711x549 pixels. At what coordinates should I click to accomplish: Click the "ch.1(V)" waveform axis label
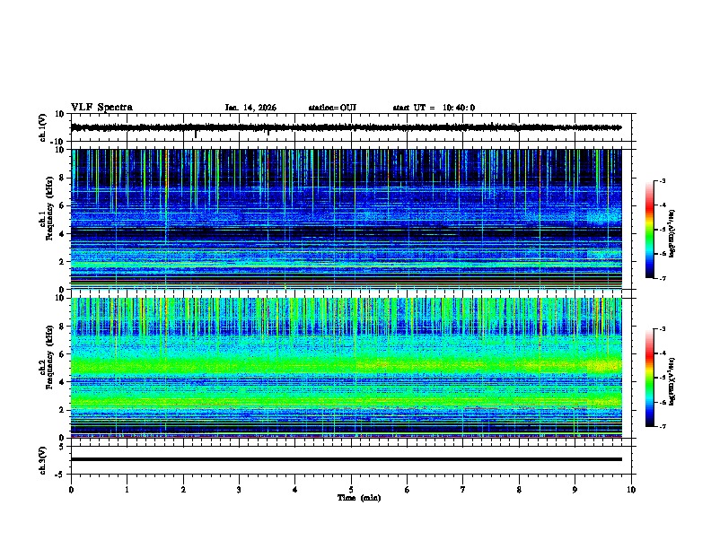[43, 127]
